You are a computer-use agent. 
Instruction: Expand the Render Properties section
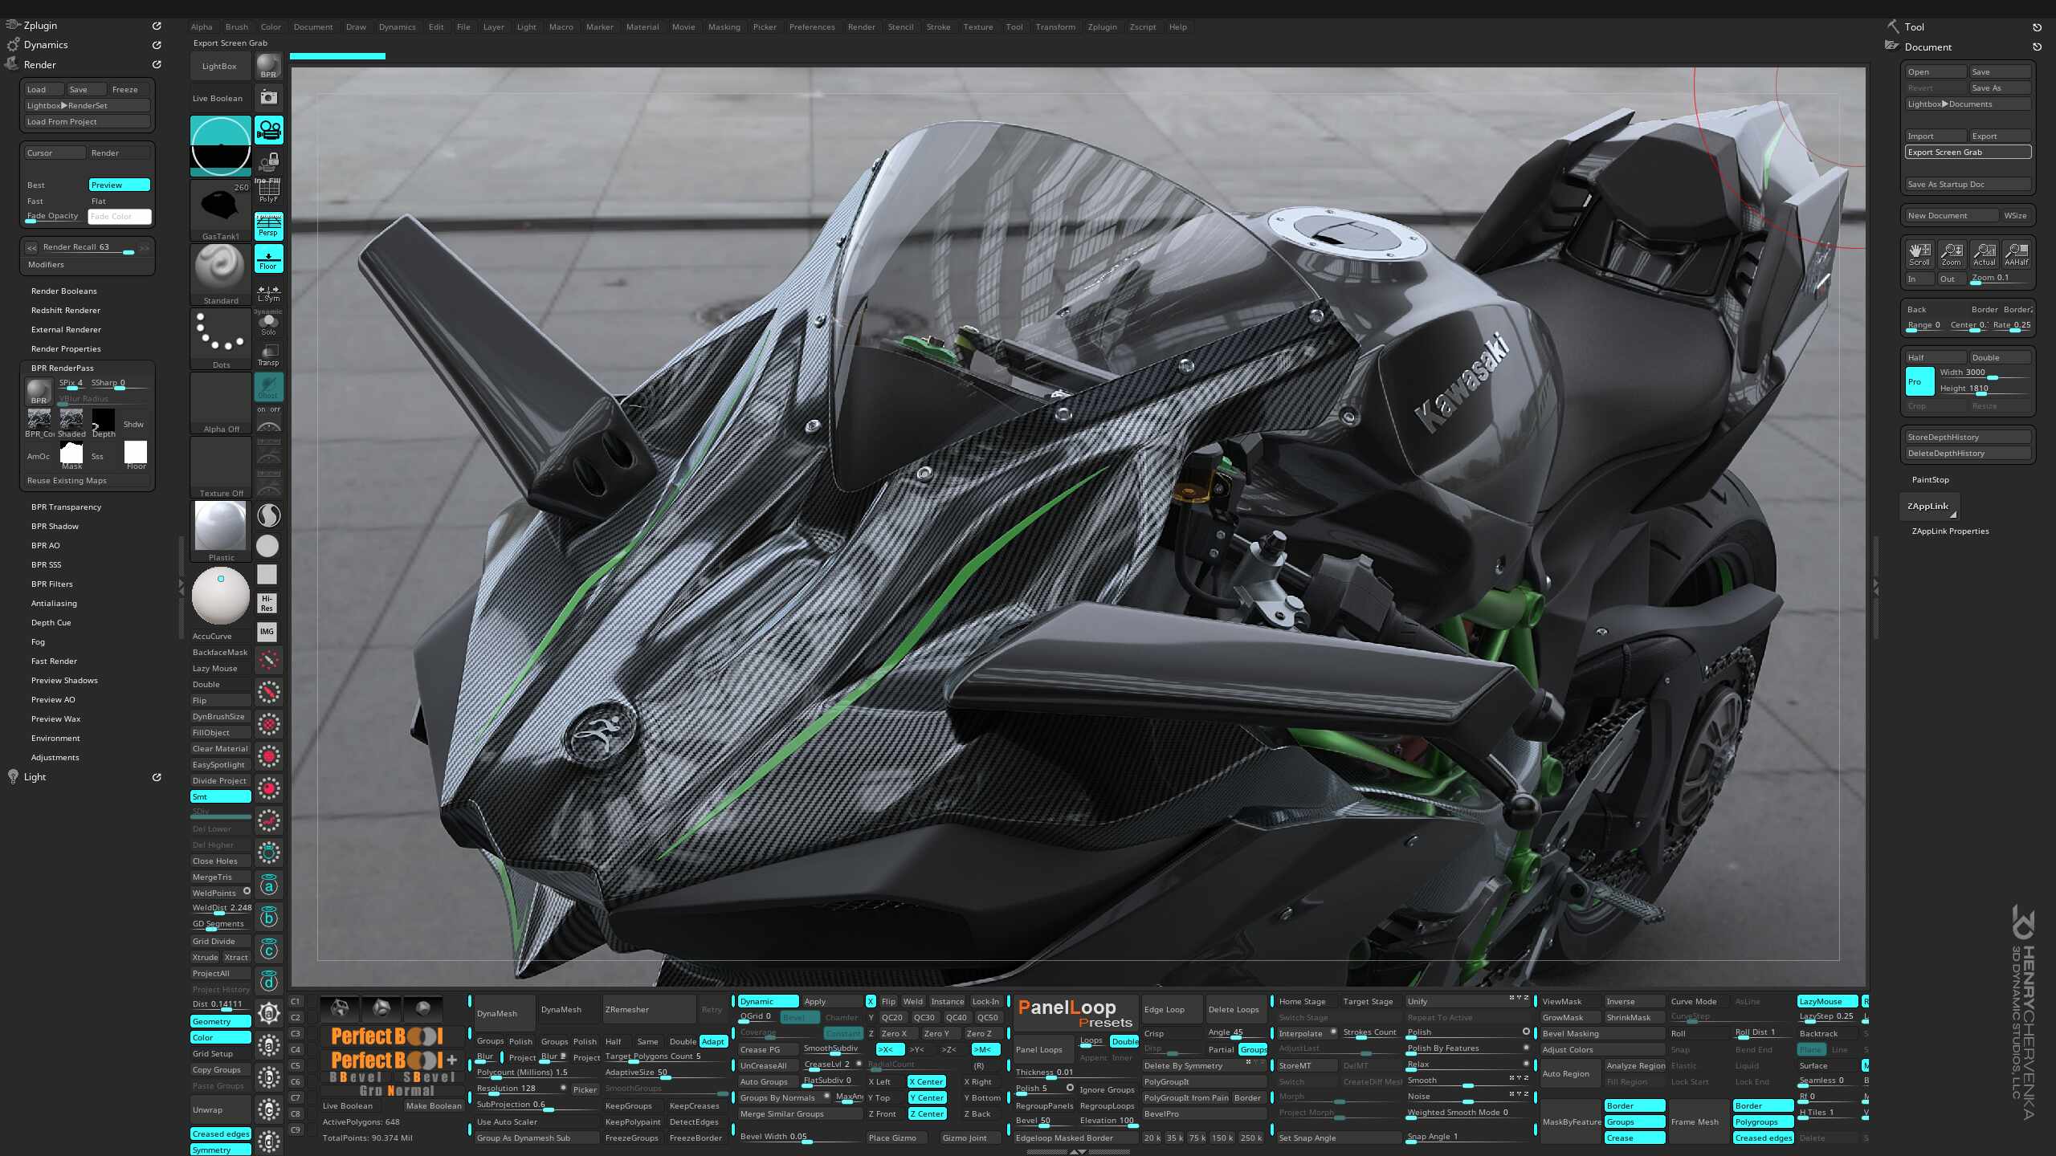[x=66, y=348]
